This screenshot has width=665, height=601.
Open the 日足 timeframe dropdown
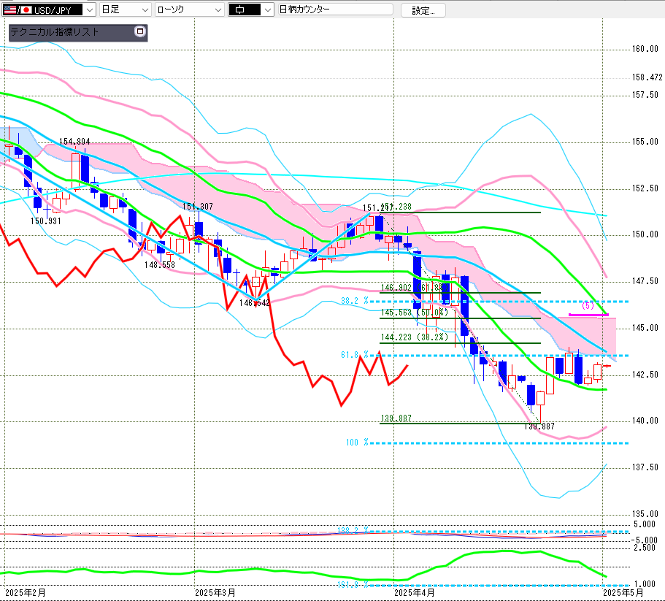point(125,9)
